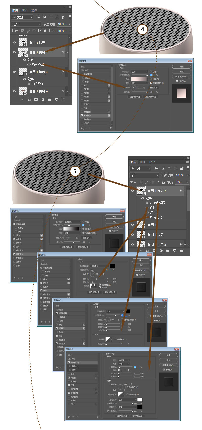The width and height of the screenshot is (202, 430).
Task: Click white highlight color swatch in Bevel dialog
Action: [x=140, y=400]
